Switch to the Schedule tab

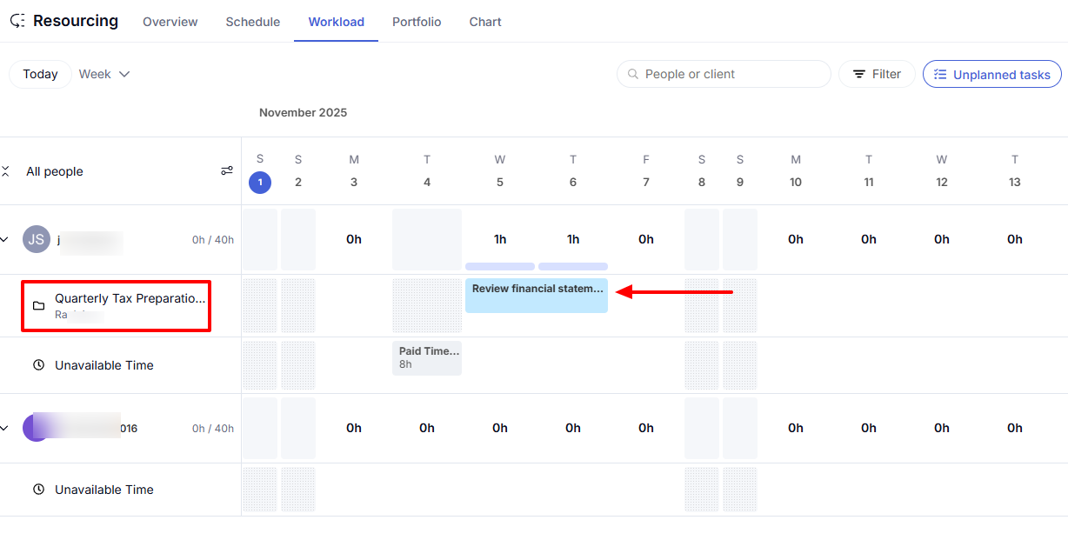tap(252, 22)
